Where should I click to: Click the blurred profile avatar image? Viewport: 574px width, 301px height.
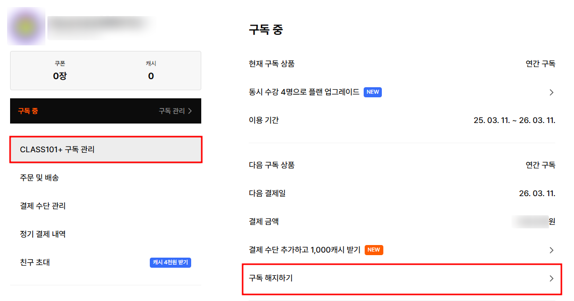tap(26, 26)
